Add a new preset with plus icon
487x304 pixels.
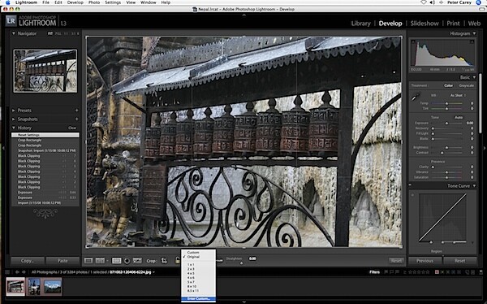76,111
